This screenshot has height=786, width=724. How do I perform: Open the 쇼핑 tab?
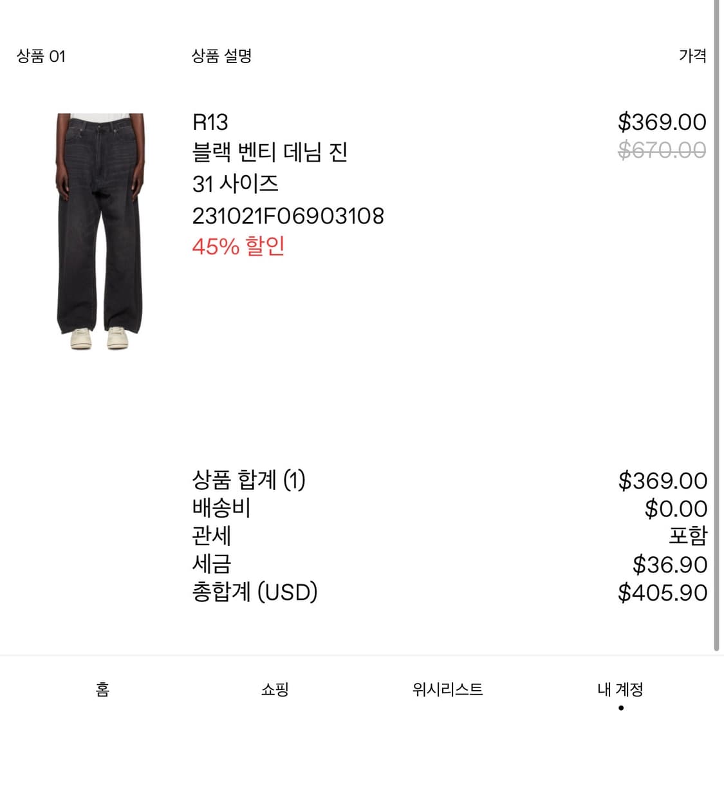(275, 689)
